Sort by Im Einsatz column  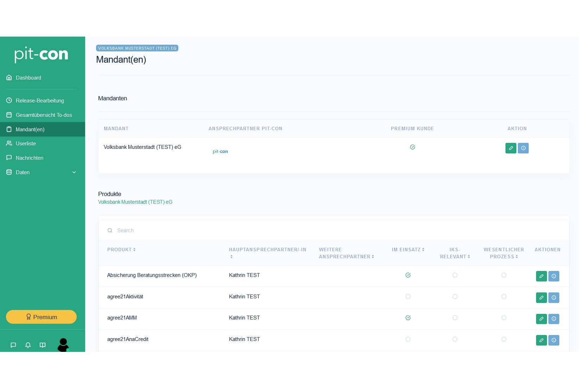tap(408, 249)
